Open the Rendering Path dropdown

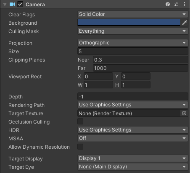point(133,105)
